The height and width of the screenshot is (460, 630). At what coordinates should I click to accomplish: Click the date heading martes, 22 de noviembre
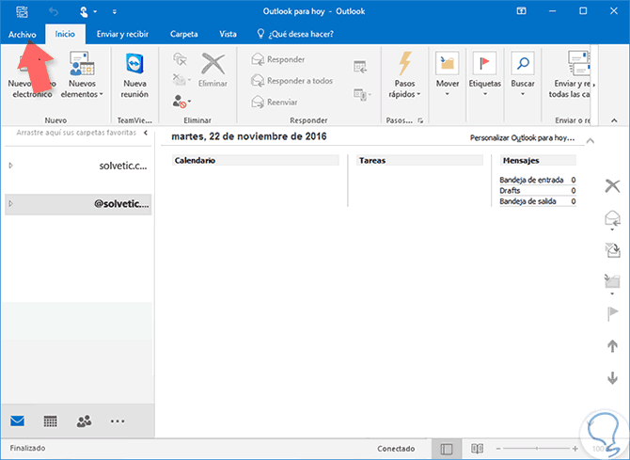tap(248, 136)
